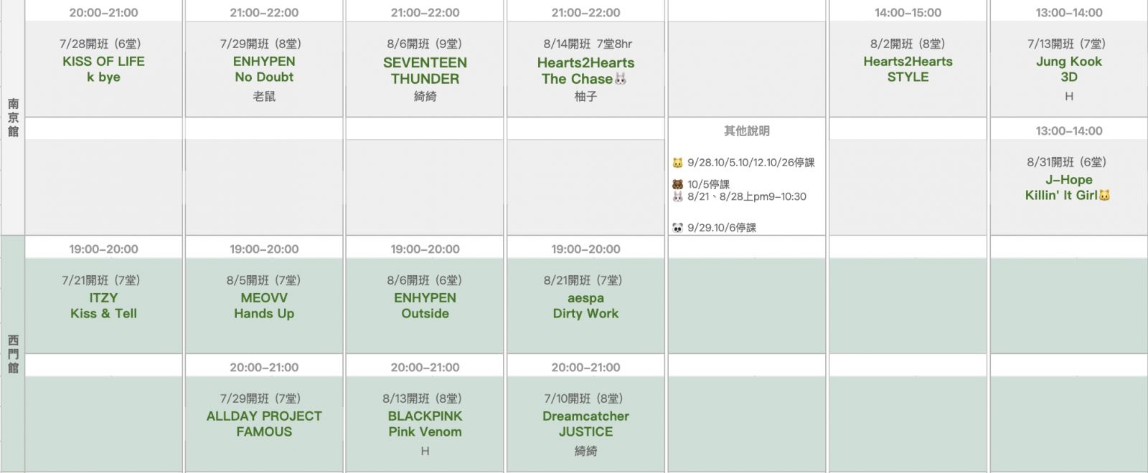Screen dimensions: 1148x473
Task: Select MEOVV Hands Up class
Action: point(264,305)
